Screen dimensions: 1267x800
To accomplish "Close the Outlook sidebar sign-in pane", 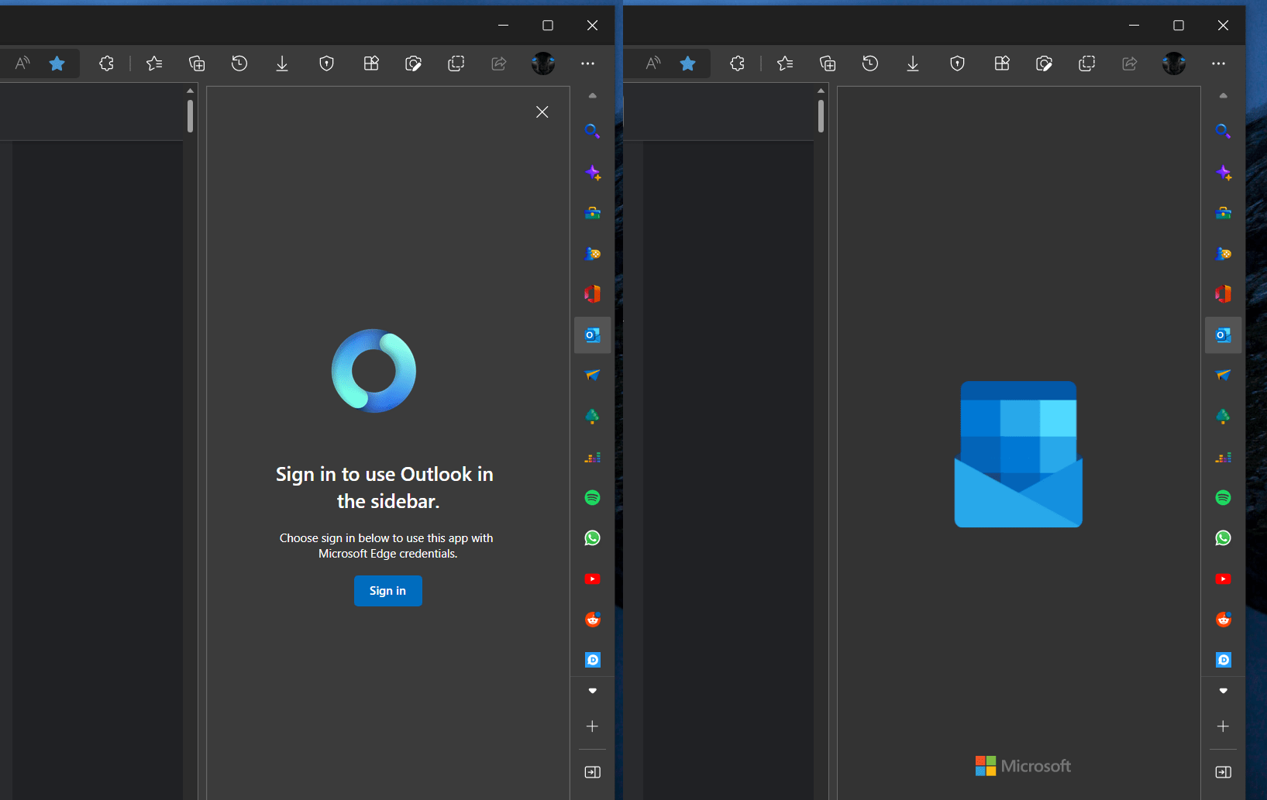I will (x=542, y=112).
